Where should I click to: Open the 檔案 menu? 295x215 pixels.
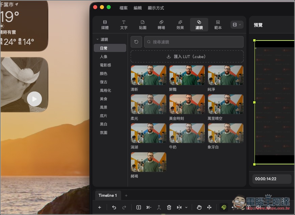124,8
